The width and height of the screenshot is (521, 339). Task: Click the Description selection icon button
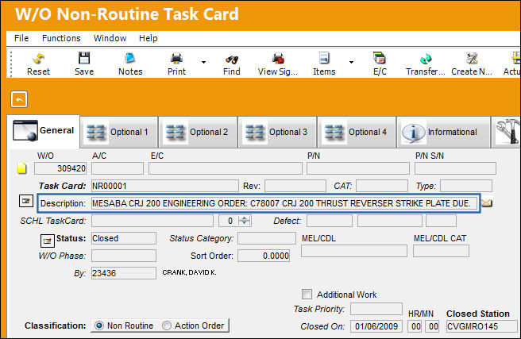click(x=26, y=201)
